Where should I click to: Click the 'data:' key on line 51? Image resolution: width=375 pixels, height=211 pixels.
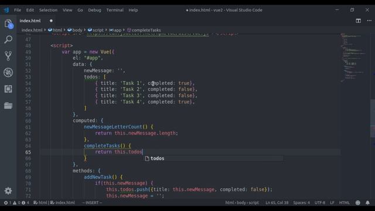(80, 64)
